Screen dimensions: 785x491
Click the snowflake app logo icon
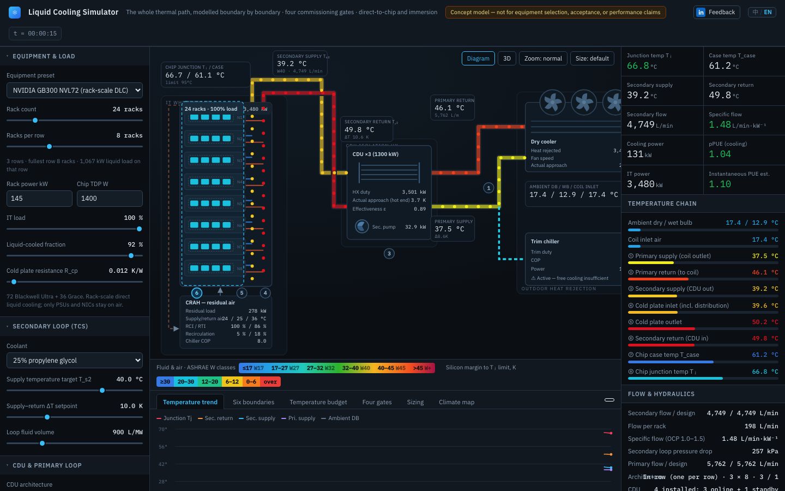15,12
